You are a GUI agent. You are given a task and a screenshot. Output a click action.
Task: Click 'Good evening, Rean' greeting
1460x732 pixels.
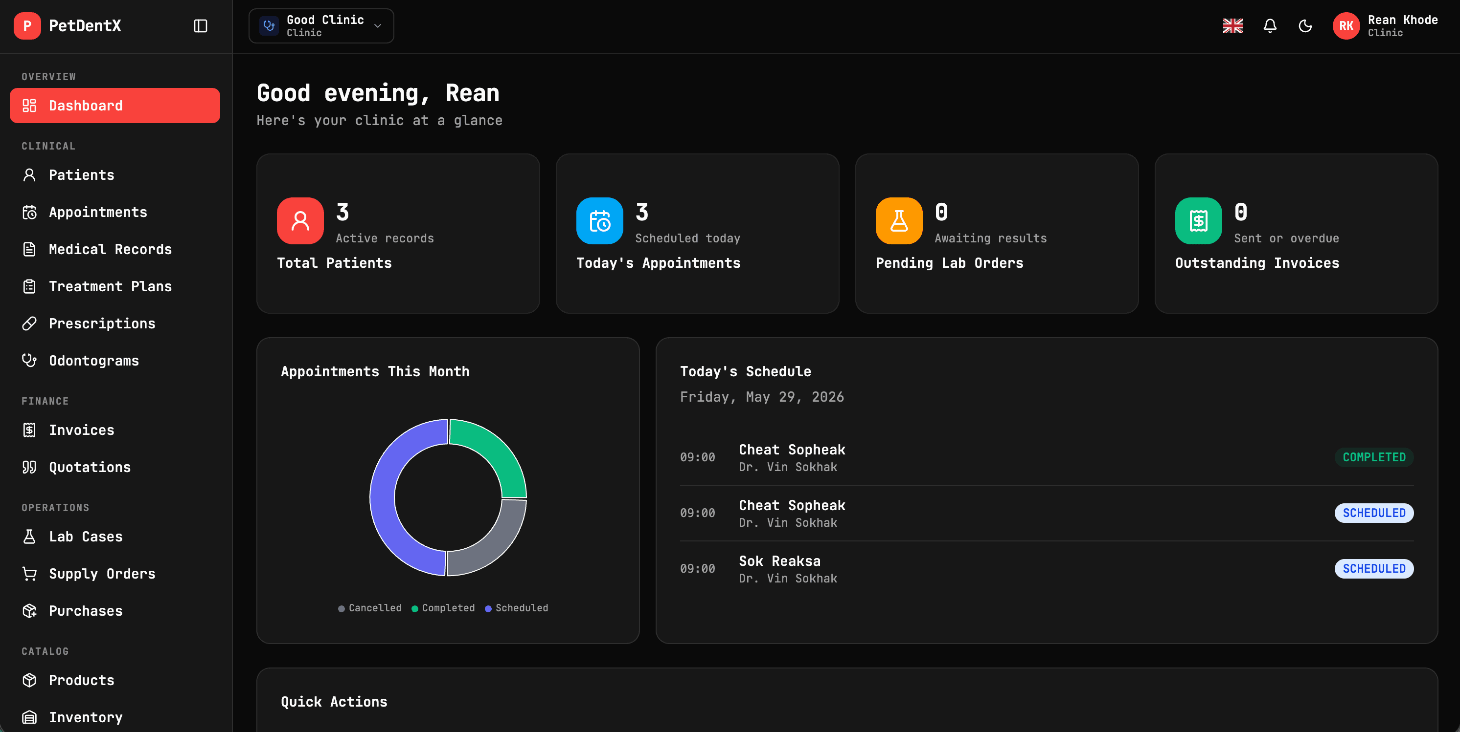(378, 93)
